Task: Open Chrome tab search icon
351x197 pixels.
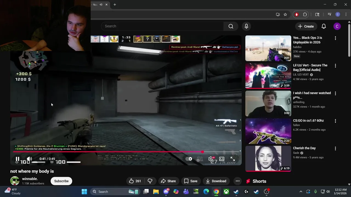Action: 317,15
